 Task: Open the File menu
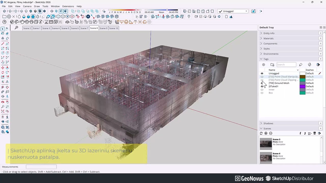point(4,6)
